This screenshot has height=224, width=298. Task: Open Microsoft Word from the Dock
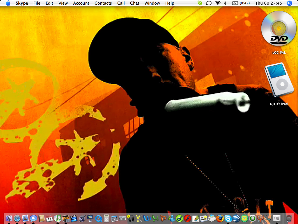[x=147, y=218]
